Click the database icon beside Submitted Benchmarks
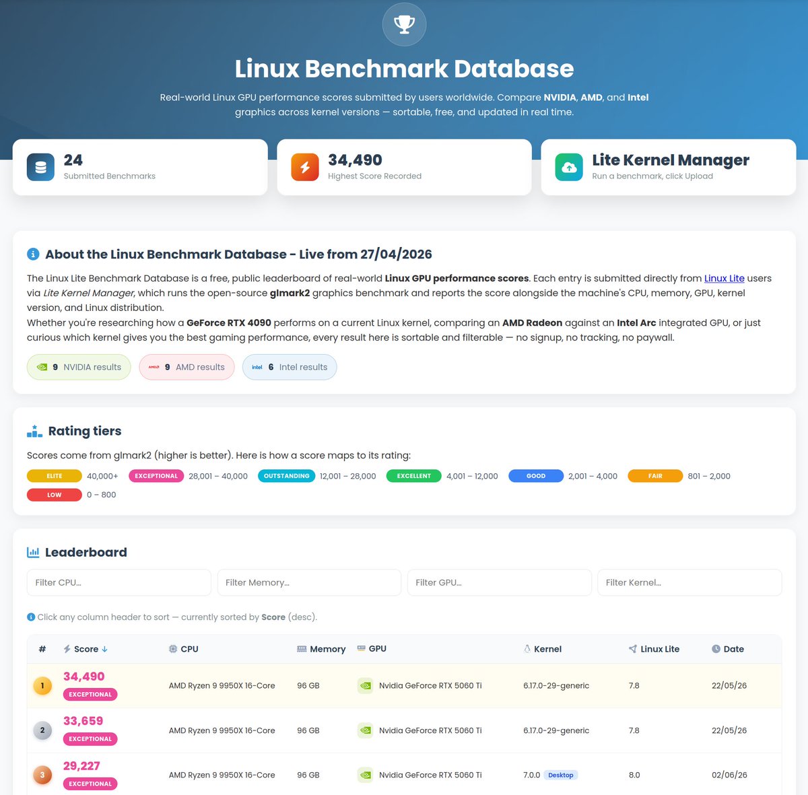This screenshot has height=795, width=808. (40, 168)
